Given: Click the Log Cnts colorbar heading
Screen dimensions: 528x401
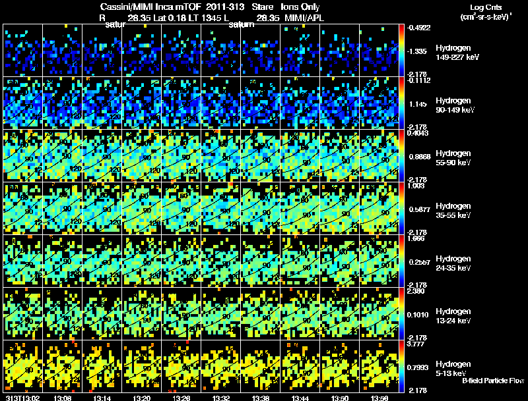Looking at the screenshot, I should (x=486, y=7).
